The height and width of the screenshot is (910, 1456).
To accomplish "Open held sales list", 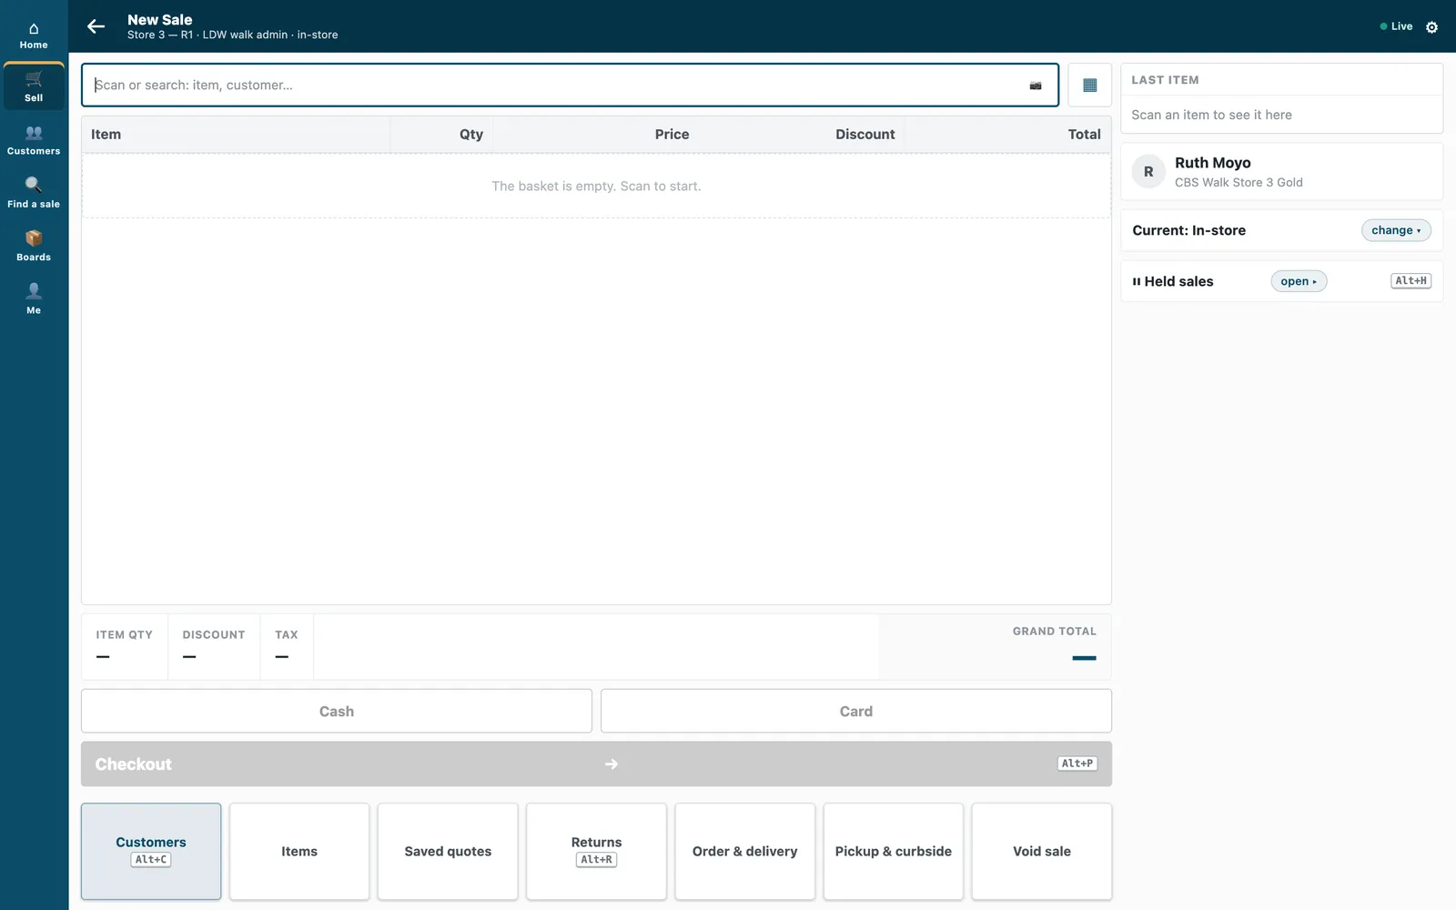I will coord(1299,281).
